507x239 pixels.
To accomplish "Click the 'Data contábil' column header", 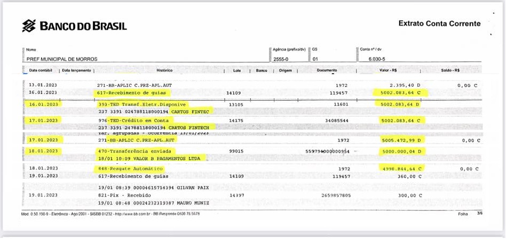I will click(x=41, y=70).
